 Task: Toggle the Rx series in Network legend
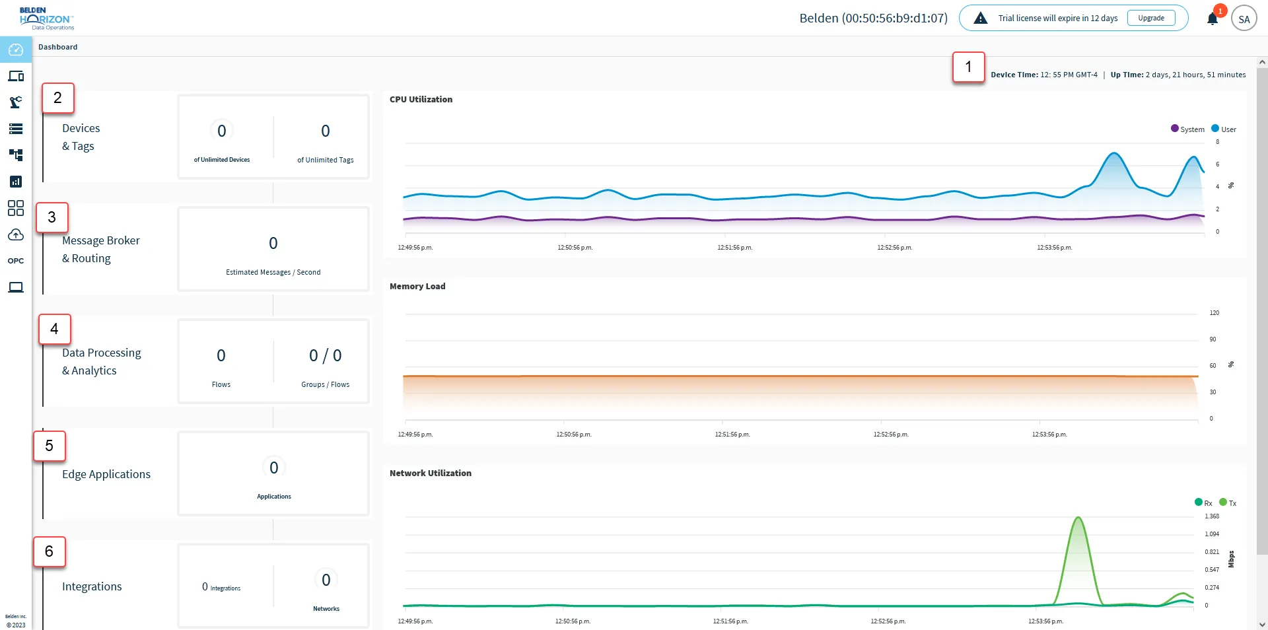click(x=1203, y=503)
